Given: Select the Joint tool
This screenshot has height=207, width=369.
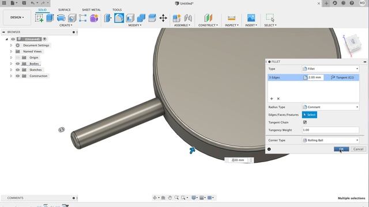Looking at the screenshot, I should click(x=188, y=18).
